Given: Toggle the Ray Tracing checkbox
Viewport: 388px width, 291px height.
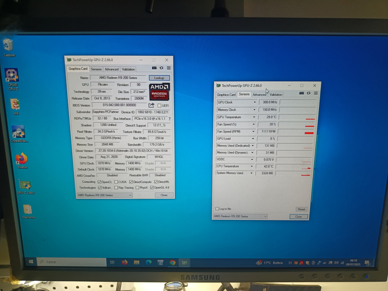Looking at the screenshot, I should [x=116, y=188].
